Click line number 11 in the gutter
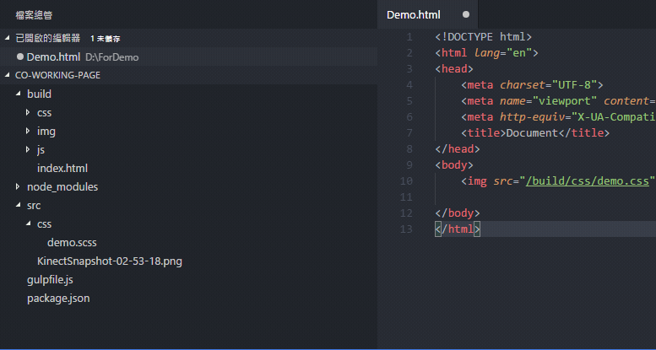This screenshot has height=350, width=656. coord(406,197)
